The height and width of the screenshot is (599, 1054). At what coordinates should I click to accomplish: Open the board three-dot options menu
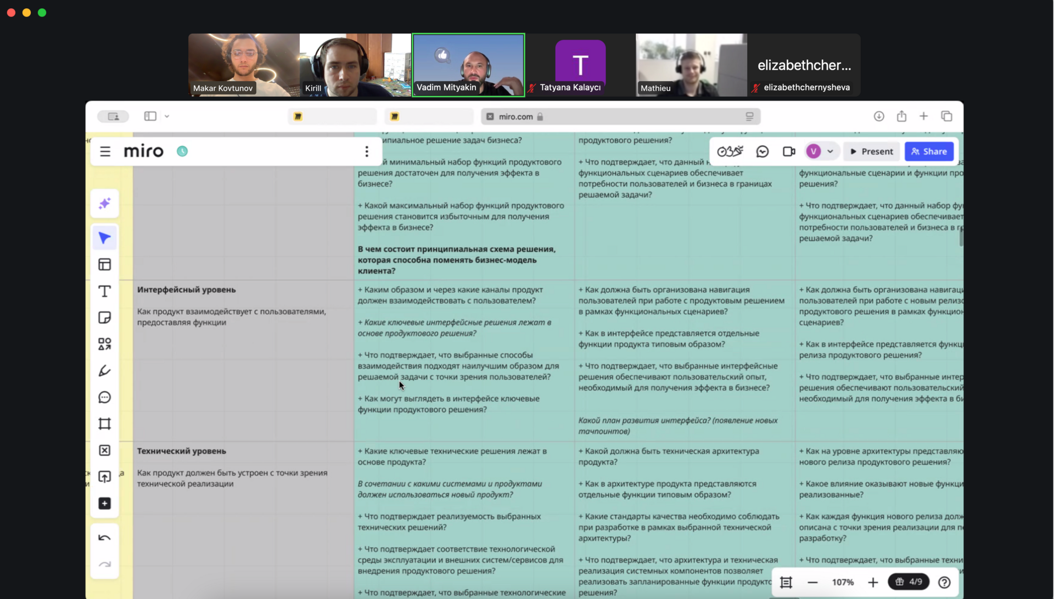pyautogui.click(x=367, y=151)
